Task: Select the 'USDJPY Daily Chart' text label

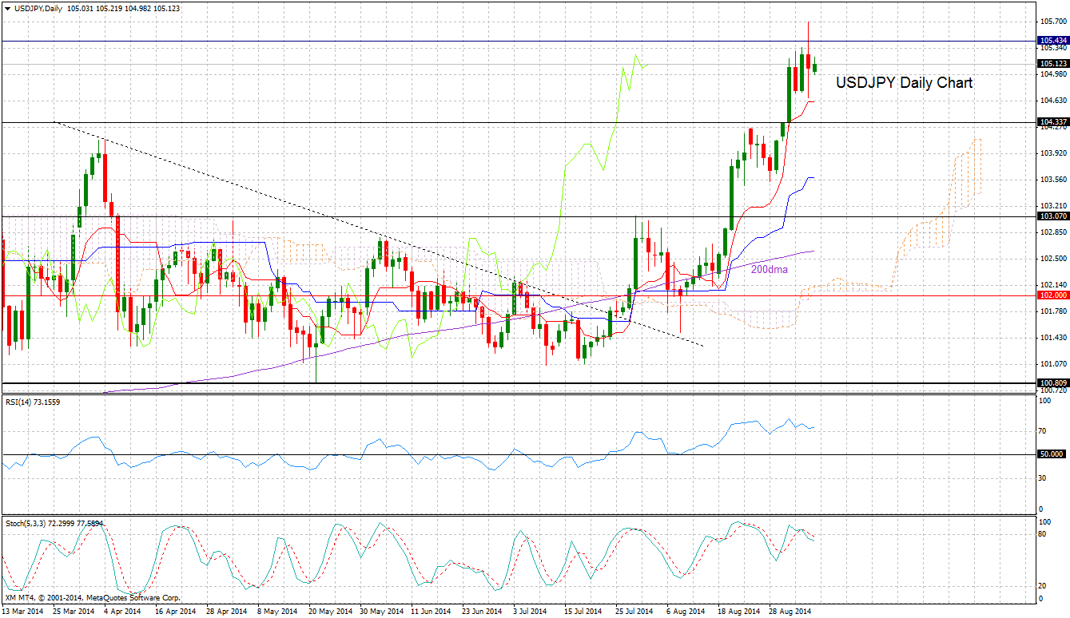Action: pos(905,82)
